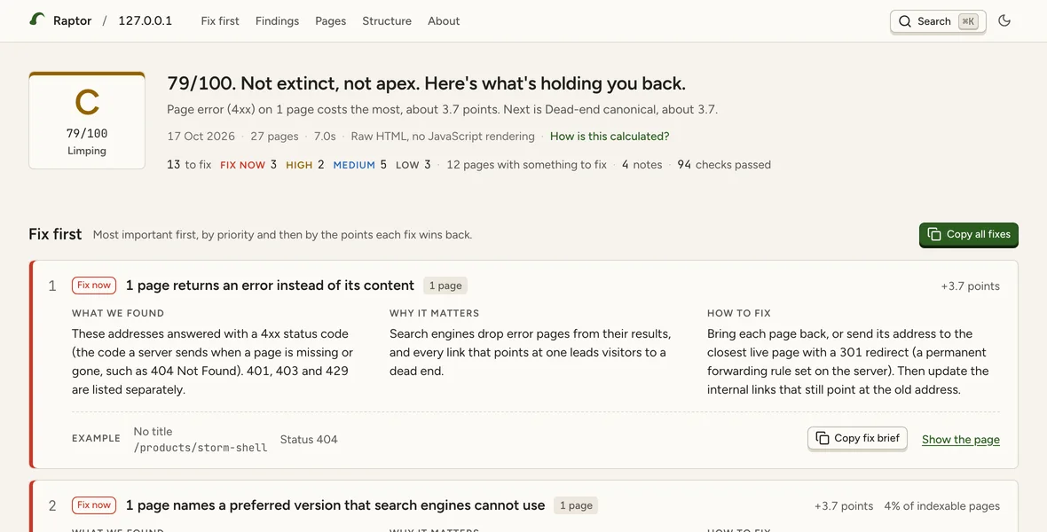1047x532 pixels.
Task: Click the C grade score card
Action: [87, 121]
